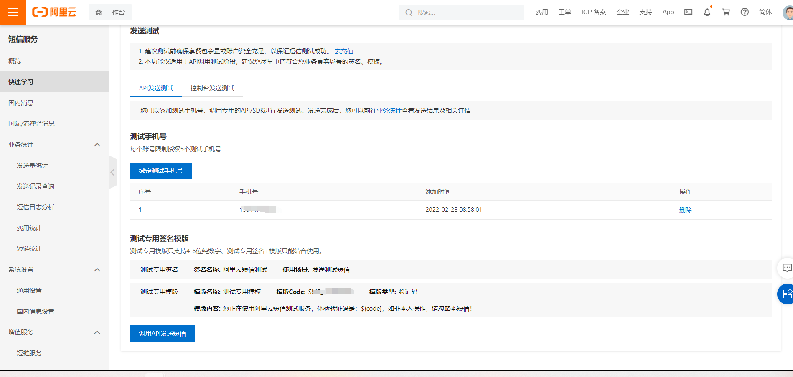This screenshot has width=793, height=377.
Task: Collapse the sidebar with the arrow handle
Action: (112, 172)
